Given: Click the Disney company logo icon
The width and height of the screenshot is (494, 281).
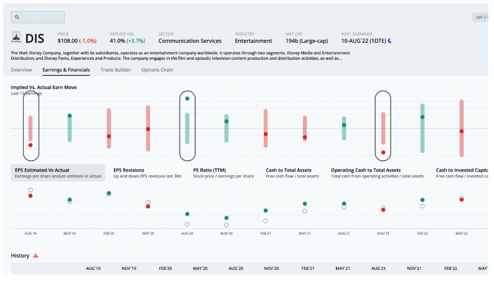Looking at the screenshot, I should pos(16,37).
